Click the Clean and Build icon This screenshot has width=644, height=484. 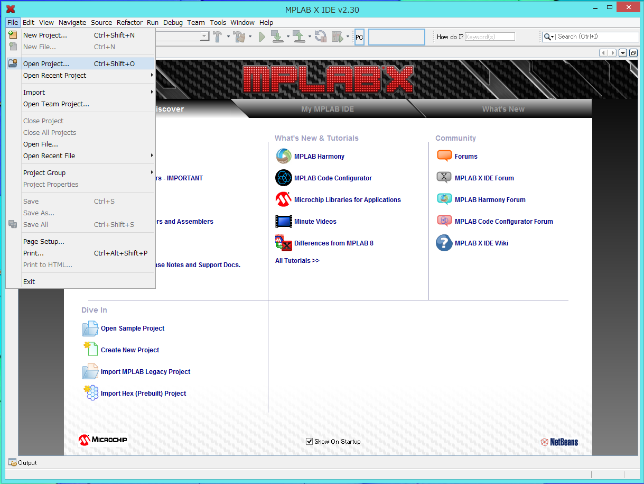pos(239,36)
